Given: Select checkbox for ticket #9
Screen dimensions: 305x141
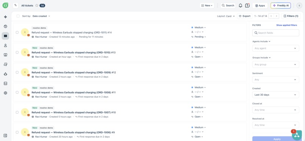Looking at the screenshot, I should pos(17,132).
